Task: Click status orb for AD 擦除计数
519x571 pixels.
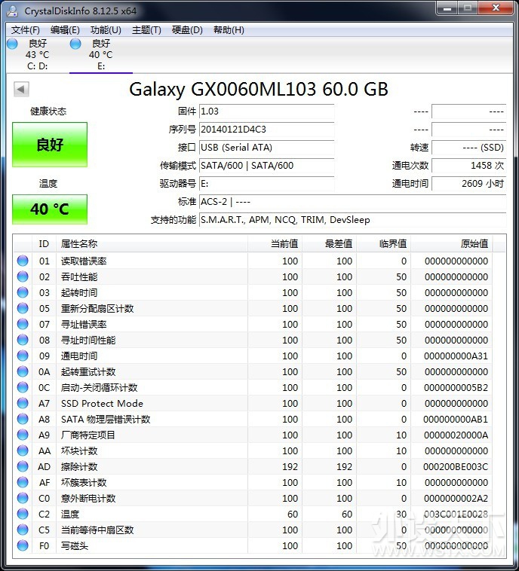Action: coord(23,466)
